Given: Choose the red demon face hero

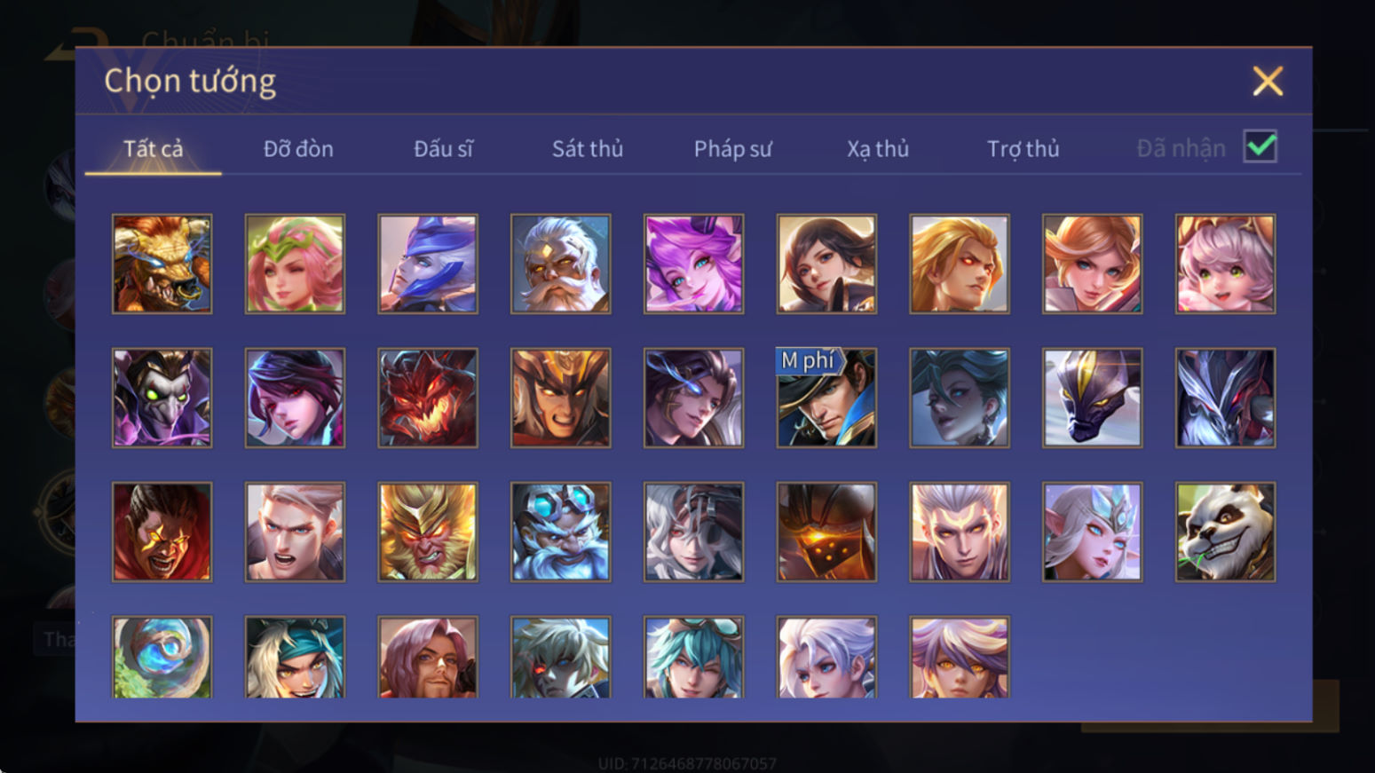Looking at the screenshot, I should coord(428,398).
